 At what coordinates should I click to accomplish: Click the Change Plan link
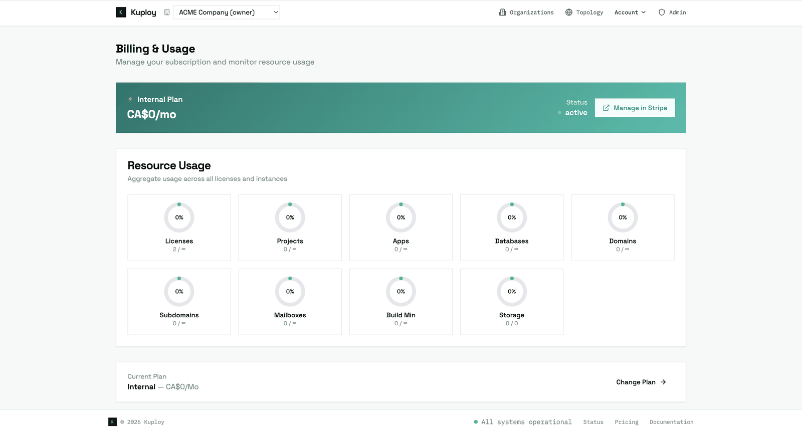(x=641, y=382)
